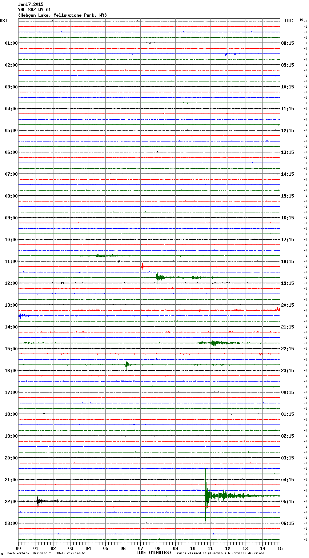
Task: Click the 08:15 UTC row label
Action: click(x=288, y=43)
